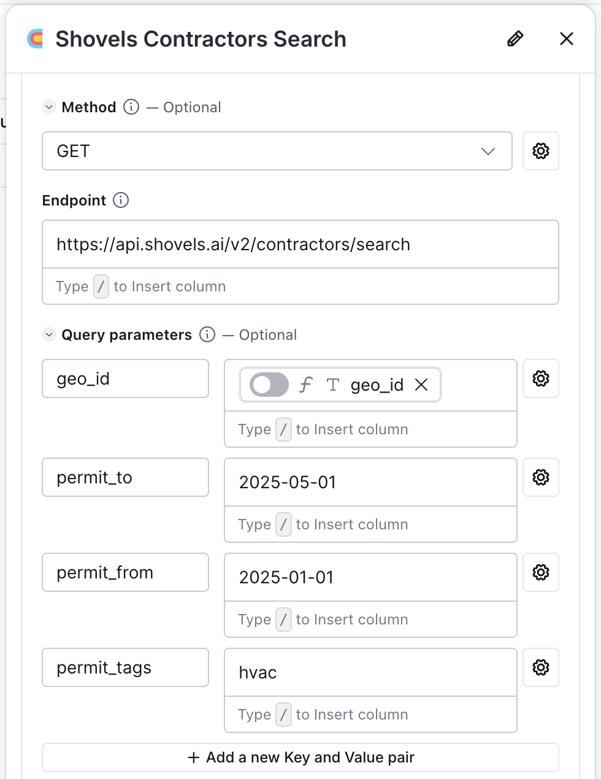This screenshot has height=779, width=601.
Task: Close the Shovels Contractors Search panel
Action: point(566,39)
